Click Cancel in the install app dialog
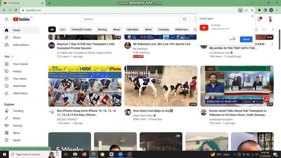 click(x=246, y=39)
